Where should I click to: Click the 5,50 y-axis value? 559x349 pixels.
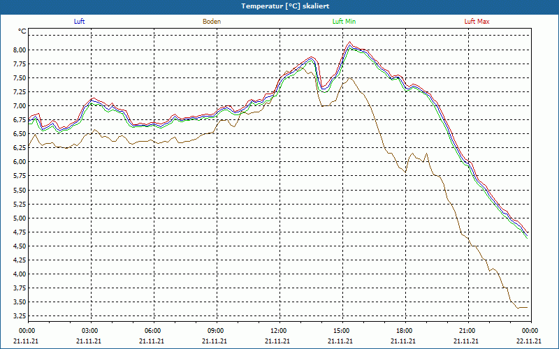[x=20, y=190]
